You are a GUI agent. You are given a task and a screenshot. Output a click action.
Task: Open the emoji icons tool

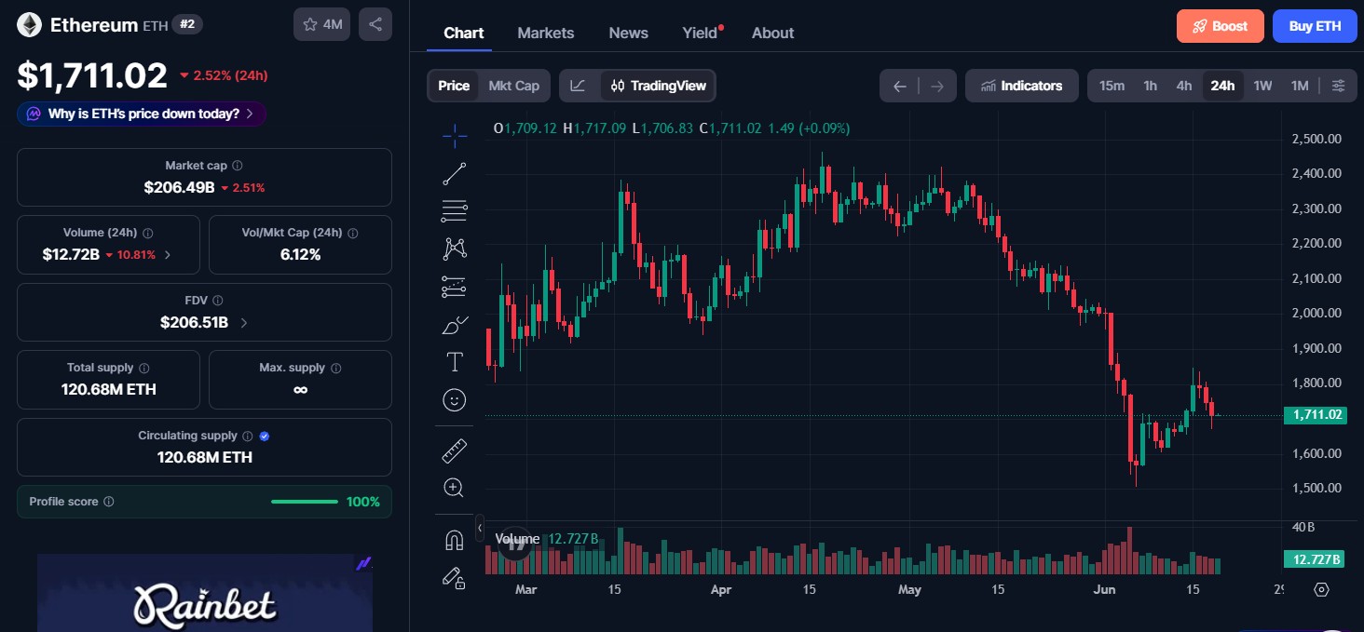click(x=455, y=400)
